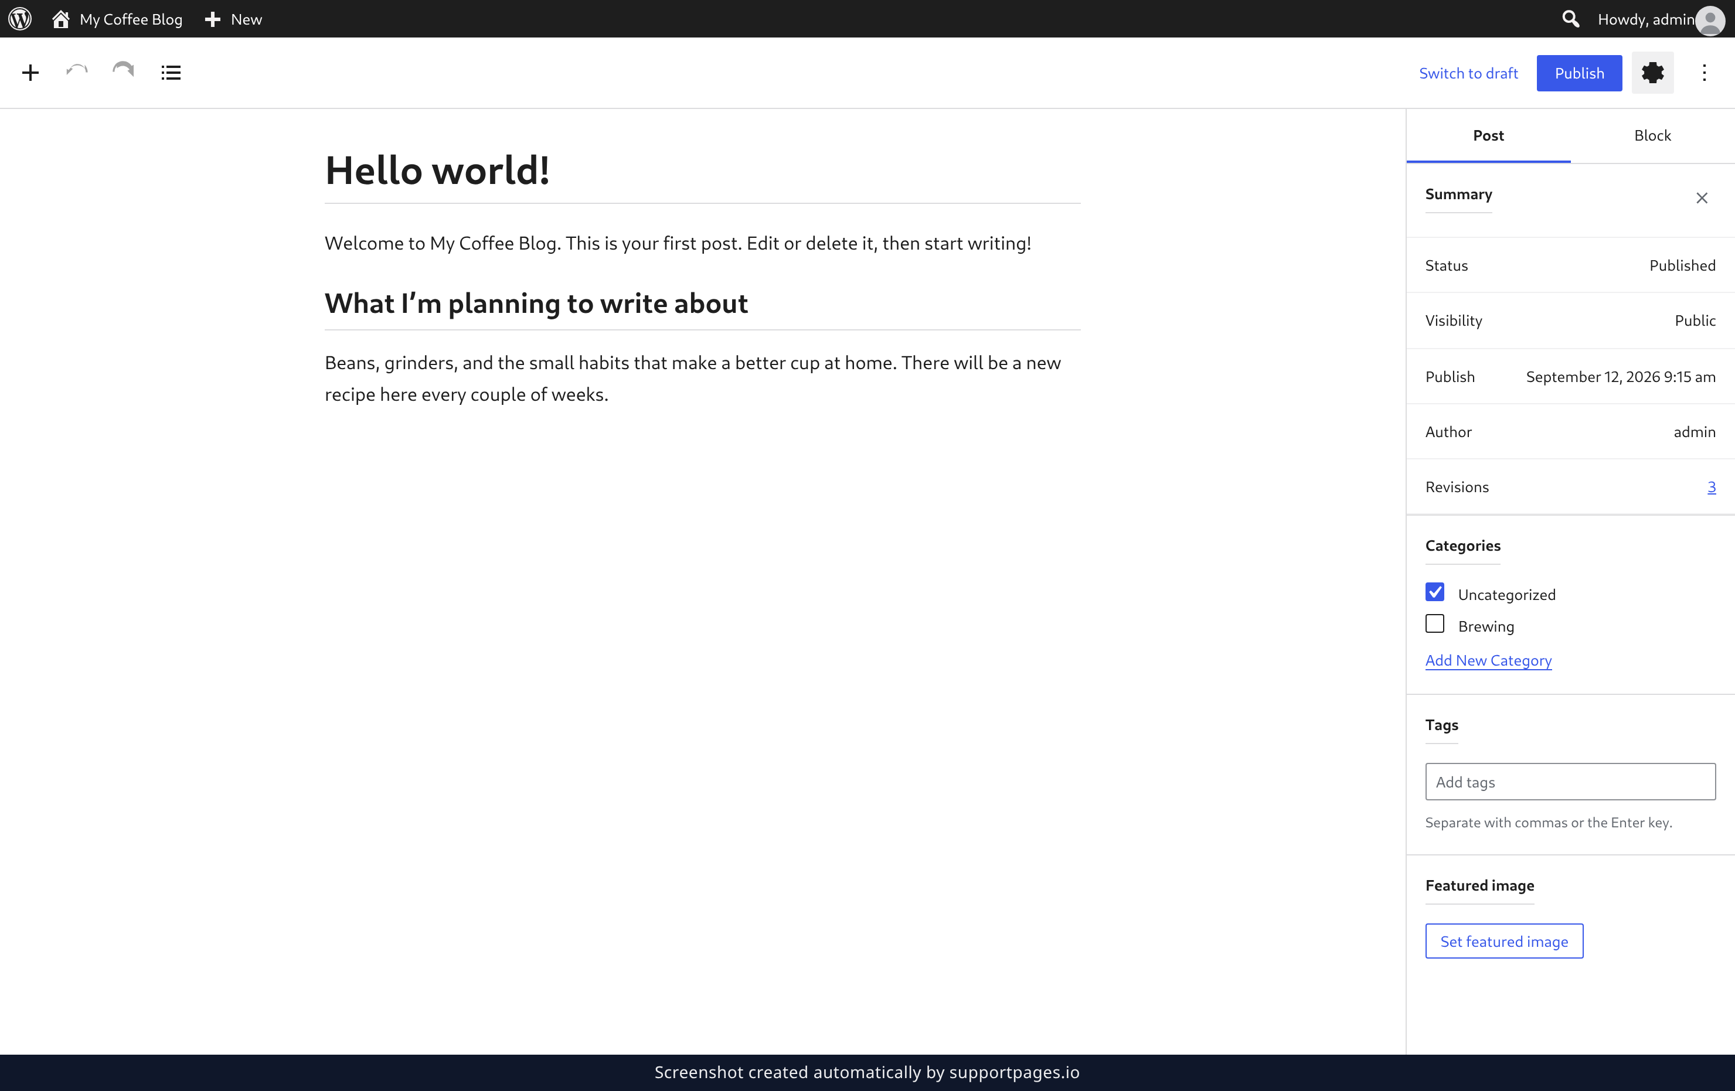Select the heading What I'm planning to write about
This screenshot has height=1091, width=1735.
[x=536, y=304]
